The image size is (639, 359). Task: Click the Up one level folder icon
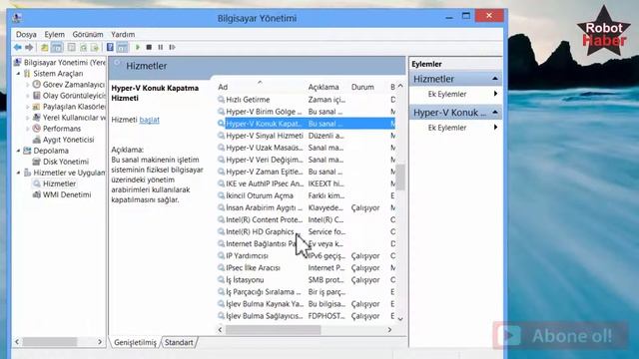click(x=44, y=47)
